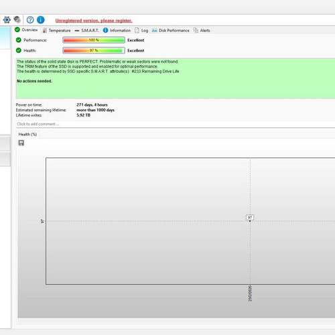
Task: Switch to the Alerts tab
Action: coord(202,30)
